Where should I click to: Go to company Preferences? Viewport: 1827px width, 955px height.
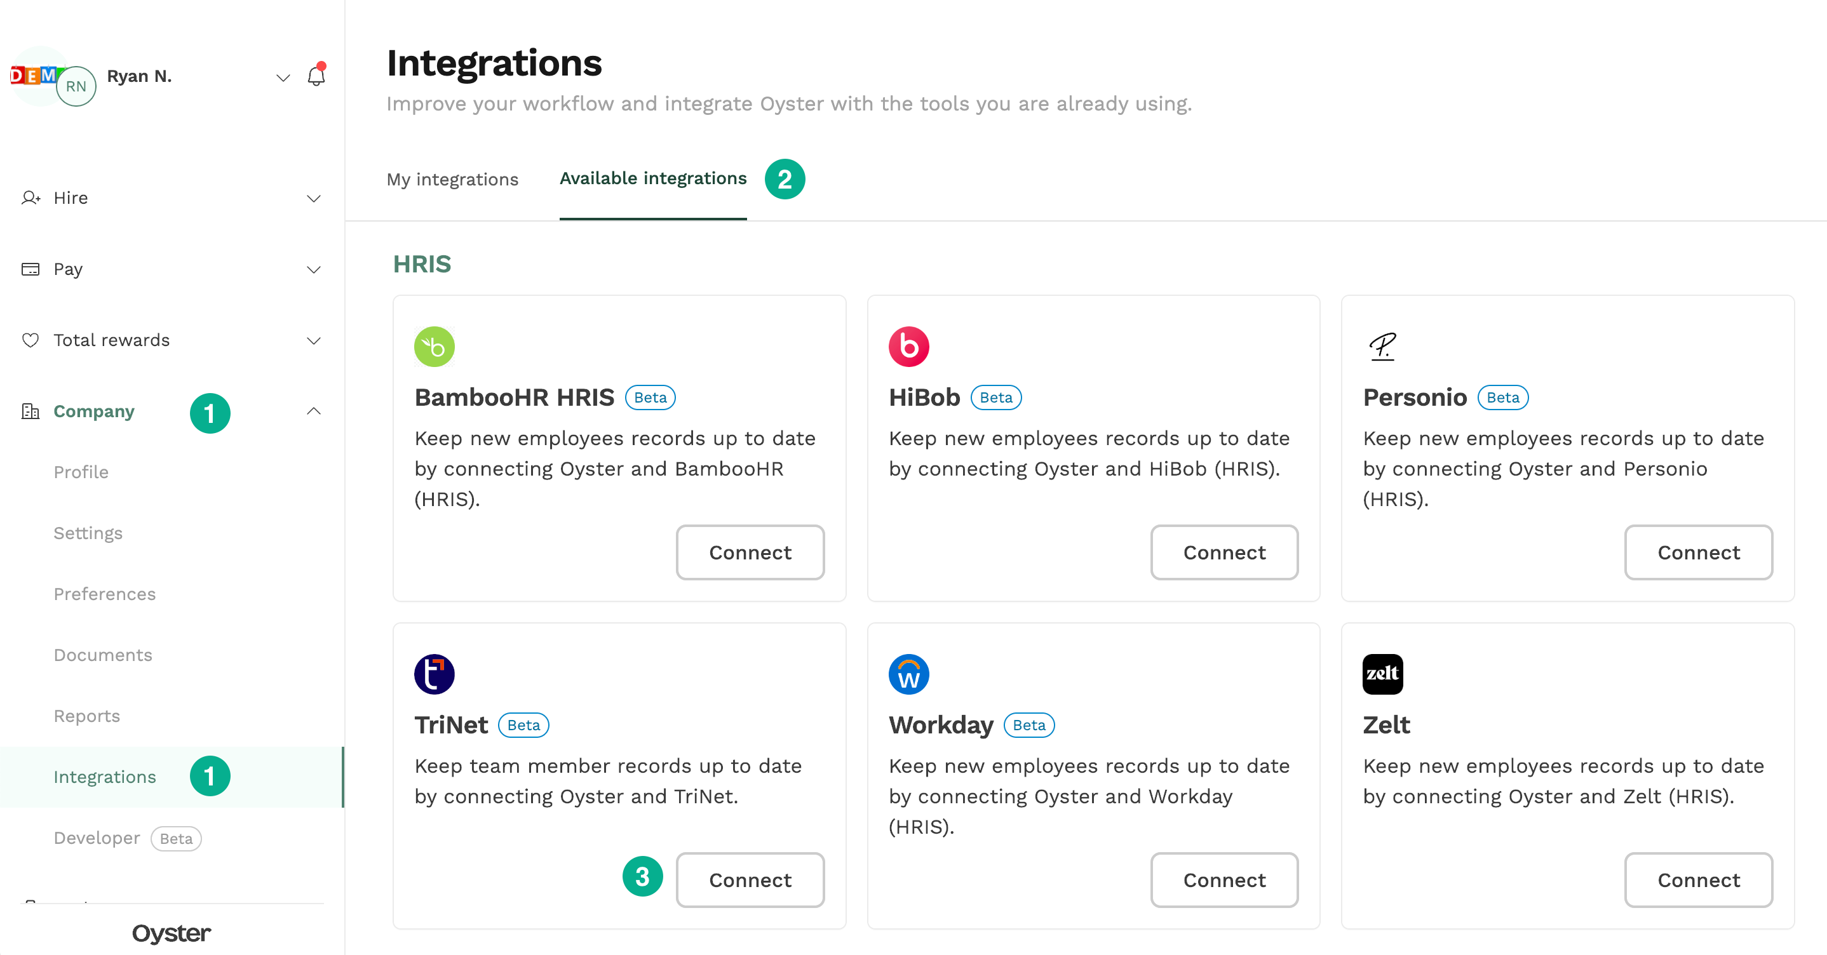104,594
